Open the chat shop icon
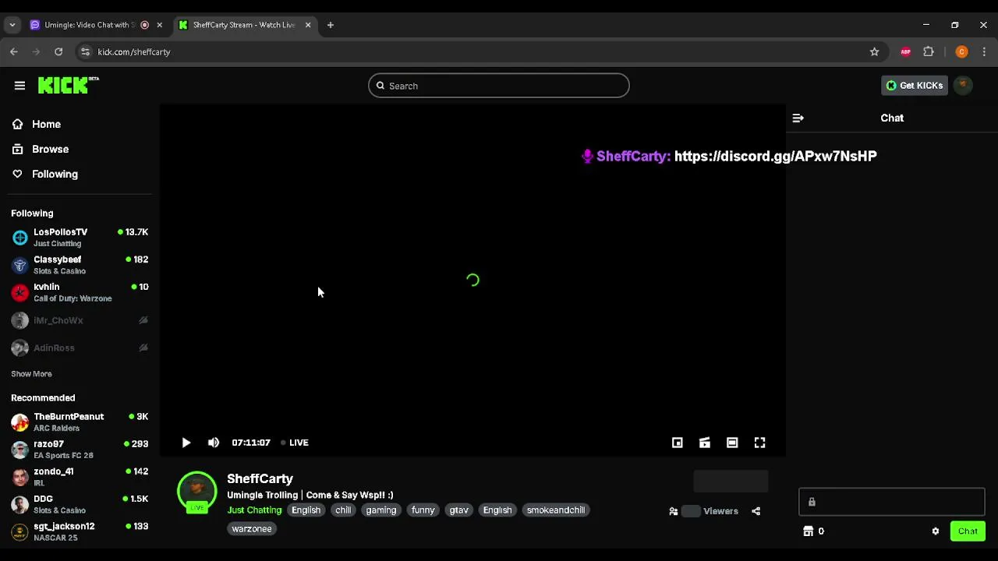 [808, 531]
